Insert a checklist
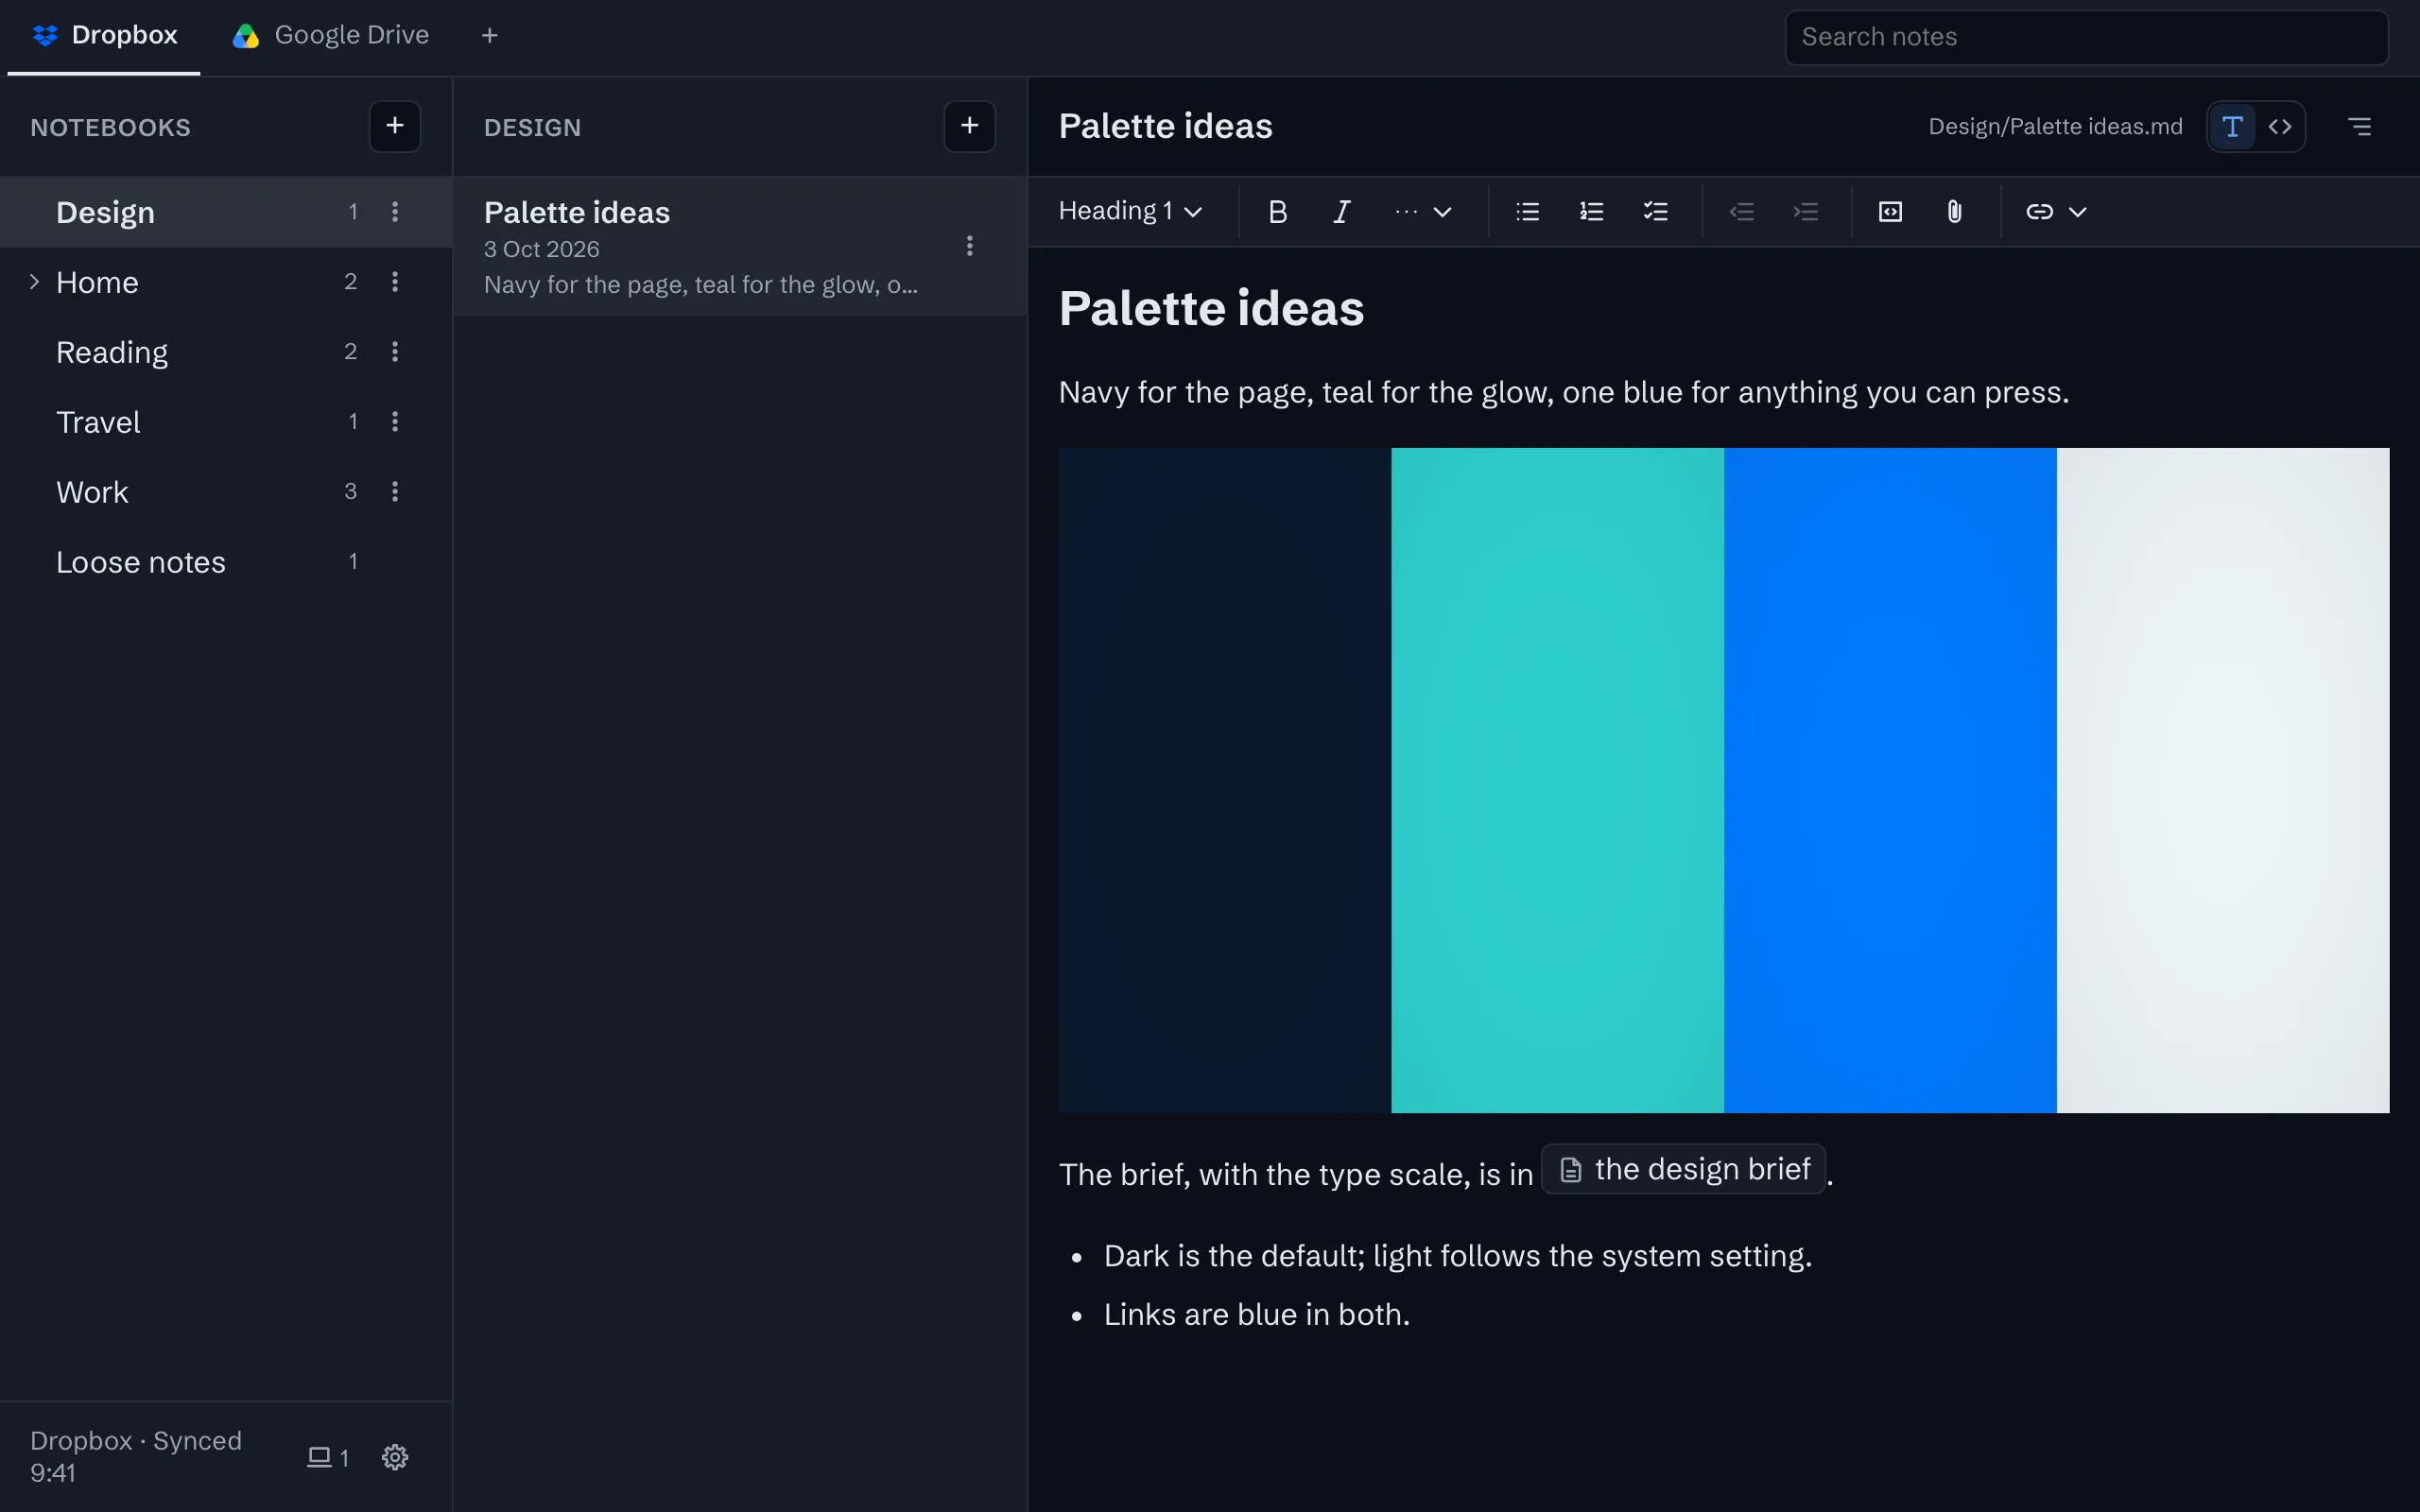 1655,212
